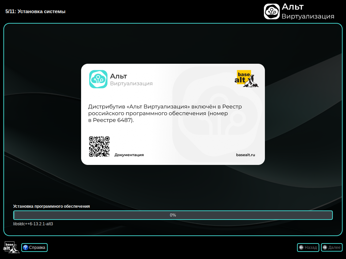Viewport: 346px width, 259px height.
Task: Click the blue question mark help icon
Action: 25,248
